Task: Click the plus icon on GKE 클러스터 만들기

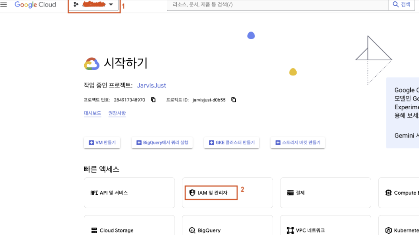Action: click(x=211, y=143)
